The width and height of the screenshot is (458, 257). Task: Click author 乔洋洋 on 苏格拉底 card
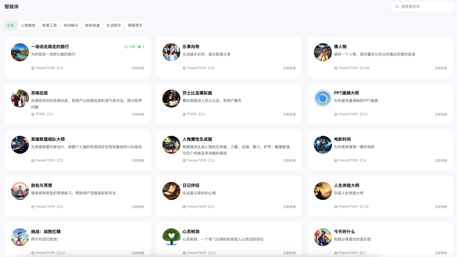pos(40,114)
